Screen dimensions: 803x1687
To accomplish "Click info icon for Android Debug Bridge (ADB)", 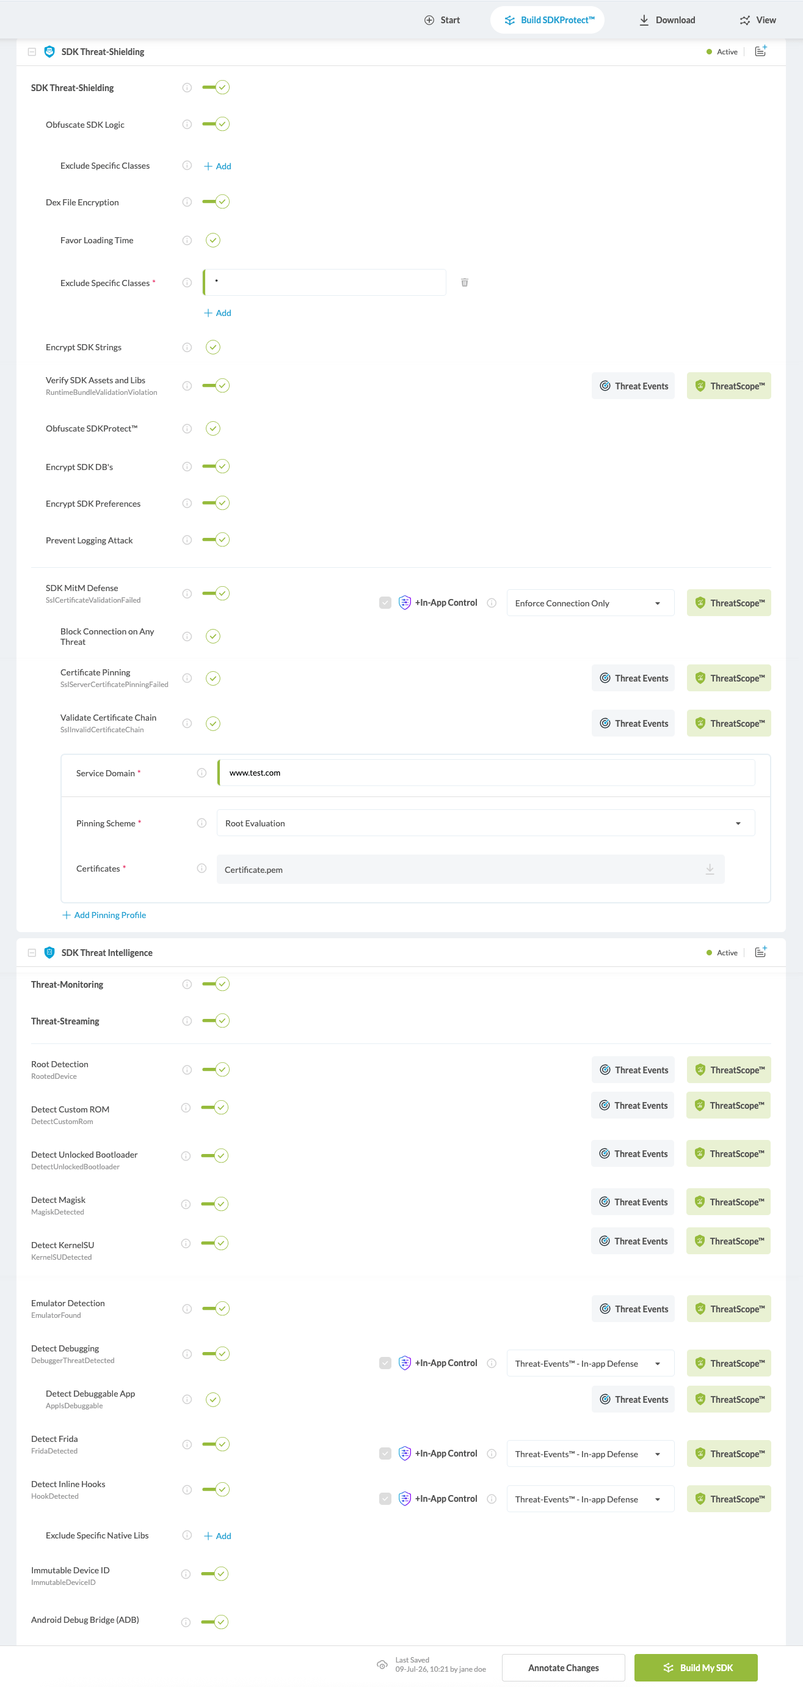I will (186, 1622).
